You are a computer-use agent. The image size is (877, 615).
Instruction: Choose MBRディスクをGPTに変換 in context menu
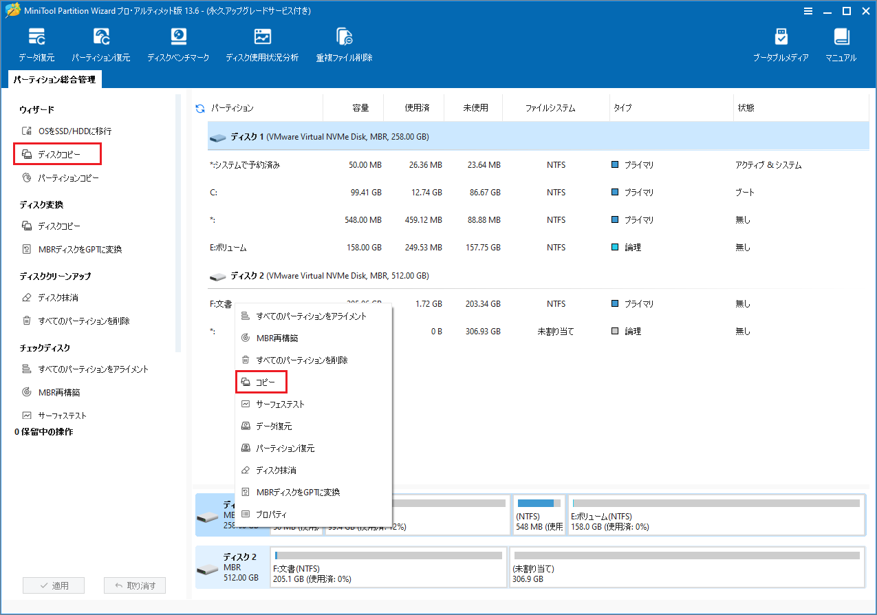(x=314, y=492)
